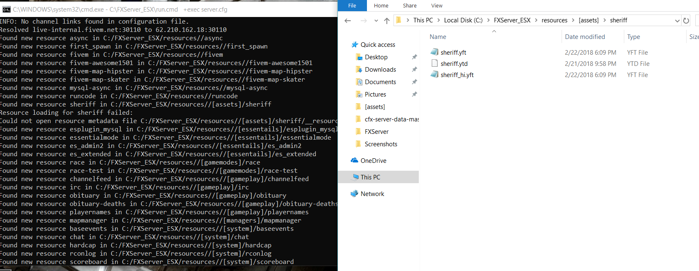Select the sheriff.ytd filename

[x=454, y=64]
